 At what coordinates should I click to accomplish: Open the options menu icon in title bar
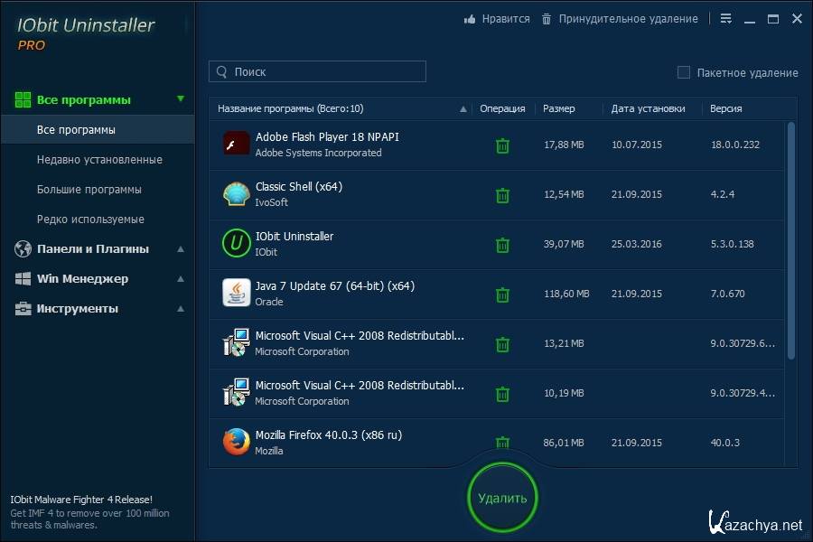pos(726,19)
